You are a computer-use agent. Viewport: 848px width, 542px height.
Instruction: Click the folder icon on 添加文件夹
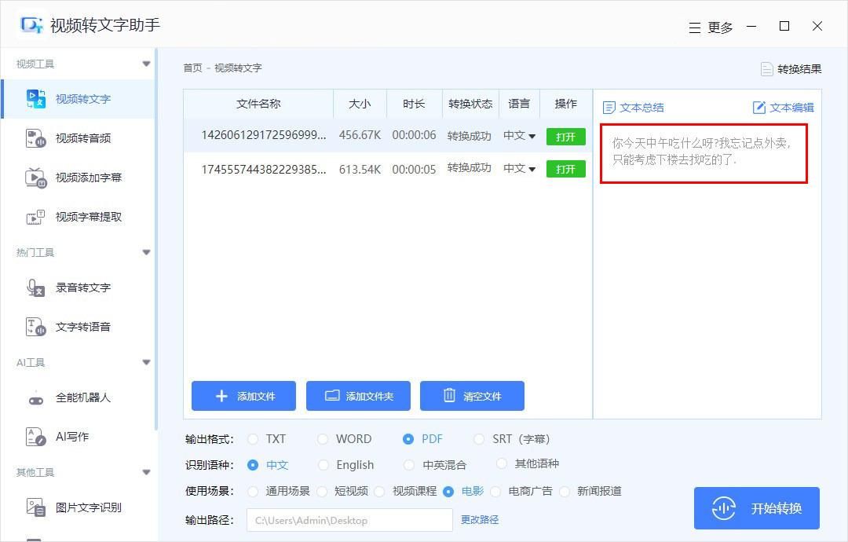[332, 395]
